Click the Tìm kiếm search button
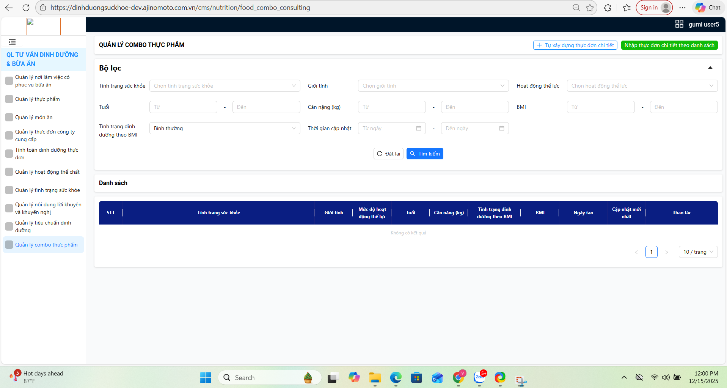Screen dimensions: 727x388 pyautogui.click(x=425, y=154)
